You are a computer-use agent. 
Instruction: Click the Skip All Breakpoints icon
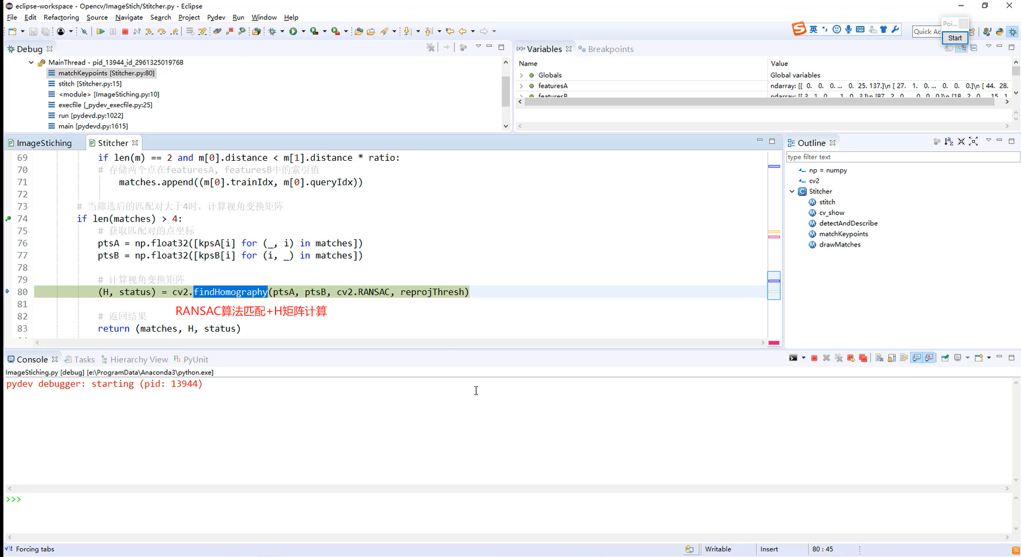(x=84, y=31)
